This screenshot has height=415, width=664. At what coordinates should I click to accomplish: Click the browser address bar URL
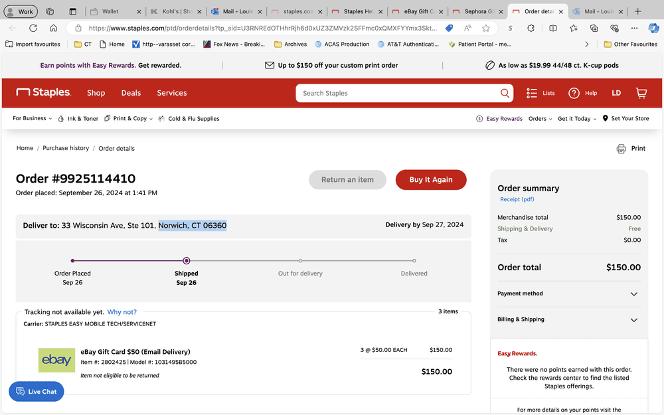coord(262,29)
